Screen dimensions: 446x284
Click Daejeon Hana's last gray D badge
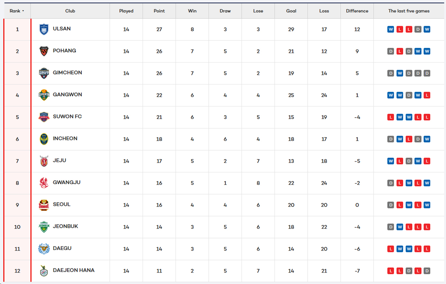427,271
